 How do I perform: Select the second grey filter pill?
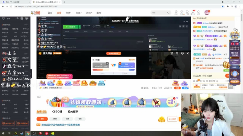(x=55, y=119)
